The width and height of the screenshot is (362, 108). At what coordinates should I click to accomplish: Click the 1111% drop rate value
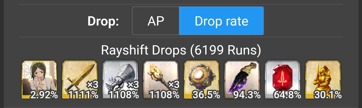[84, 95]
